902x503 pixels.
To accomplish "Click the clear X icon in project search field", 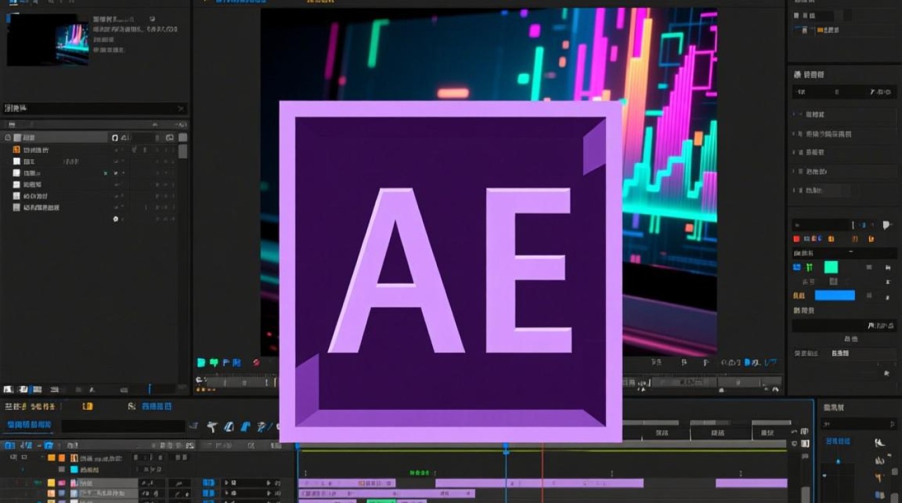I will pyautogui.click(x=181, y=108).
